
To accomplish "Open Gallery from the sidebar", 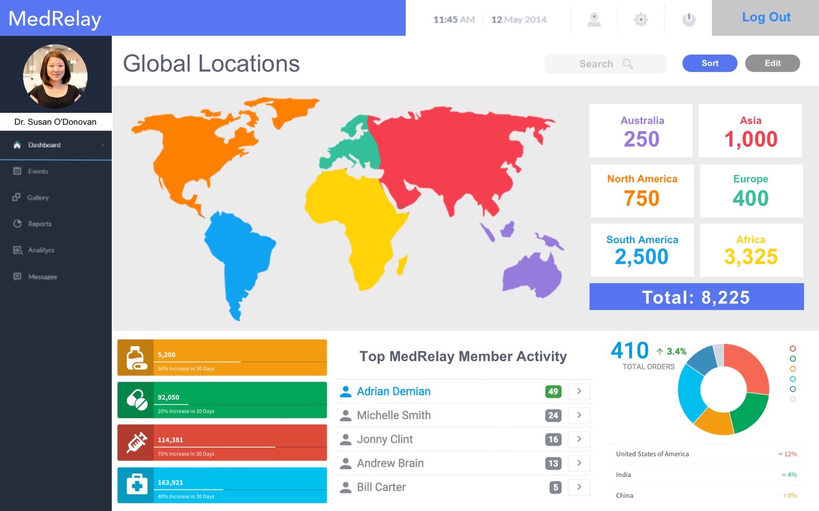I will click(x=56, y=198).
